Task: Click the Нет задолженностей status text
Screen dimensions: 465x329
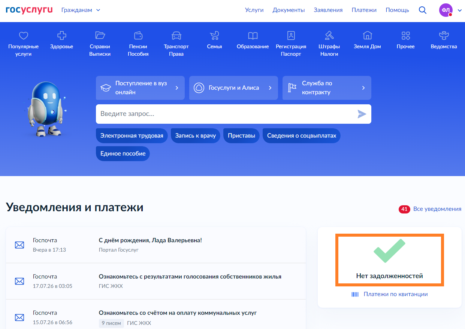Action: (x=389, y=276)
